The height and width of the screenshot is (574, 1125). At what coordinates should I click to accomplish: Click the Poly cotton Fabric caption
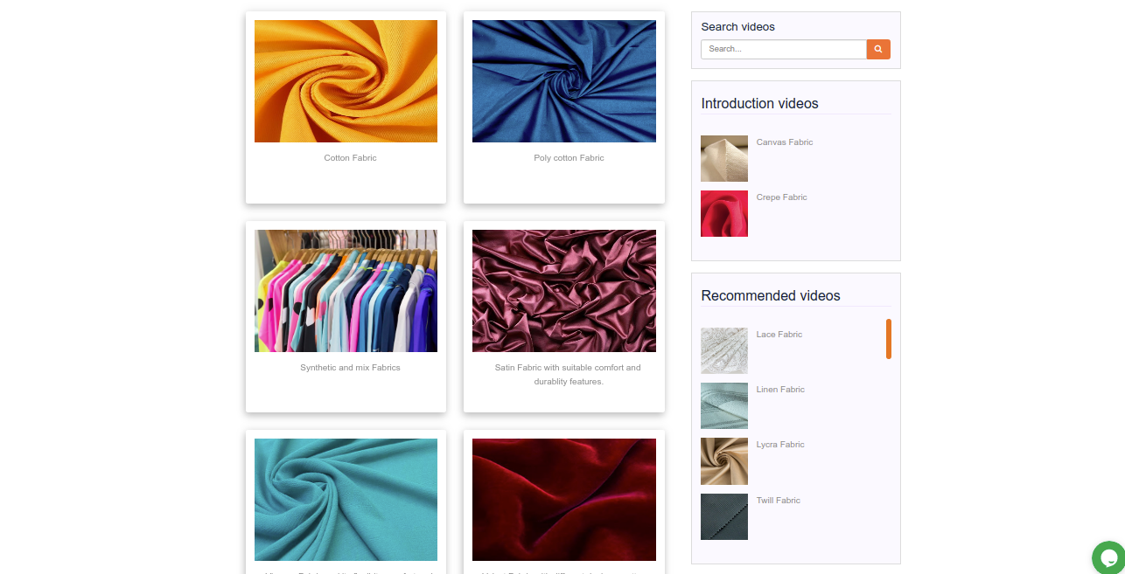pyautogui.click(x=569, y=158)
